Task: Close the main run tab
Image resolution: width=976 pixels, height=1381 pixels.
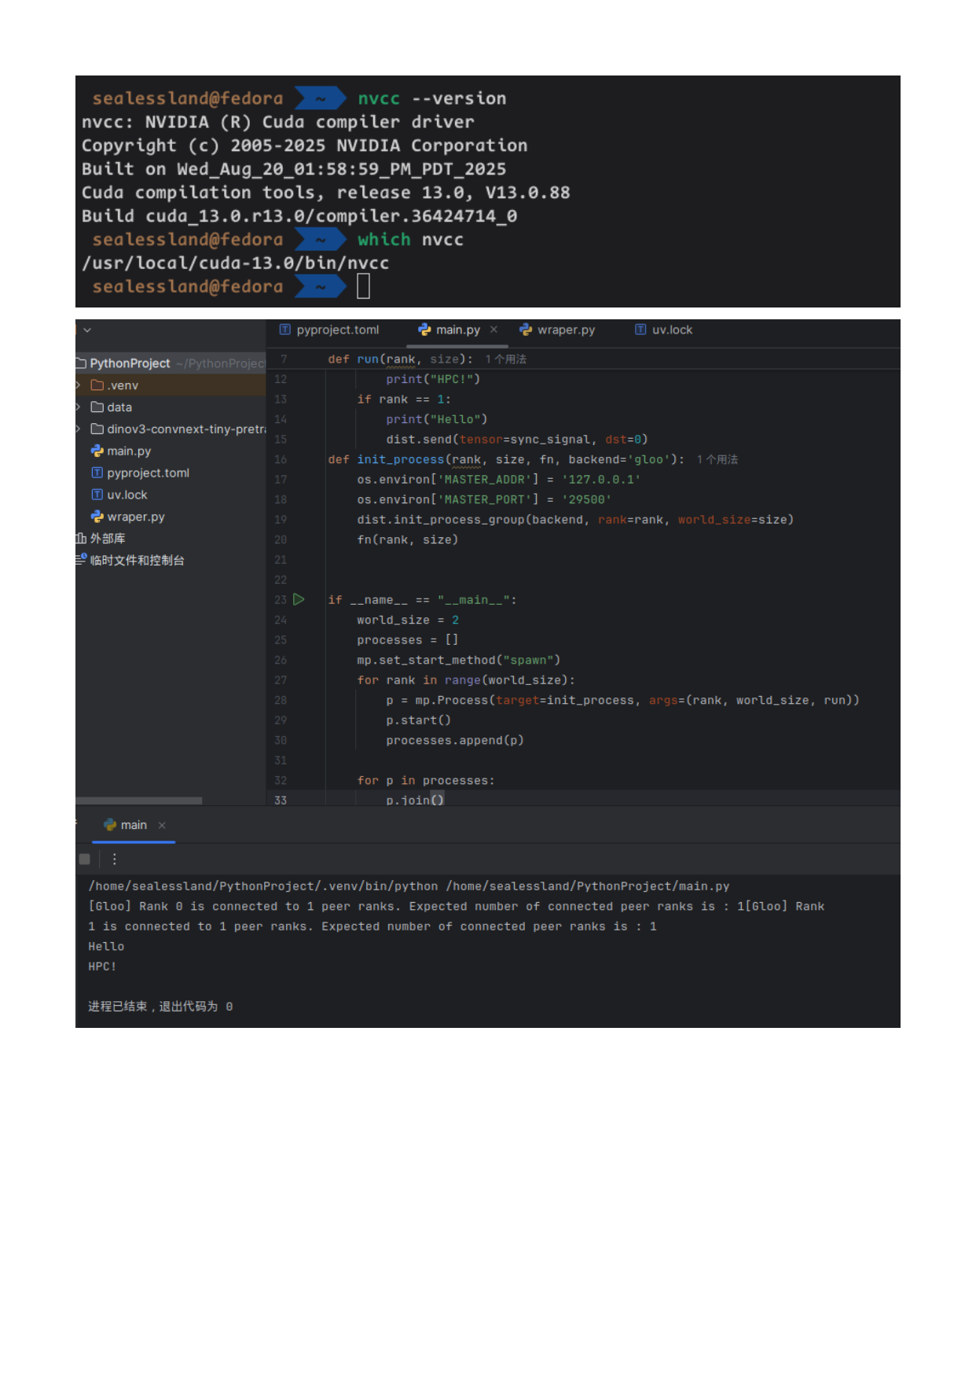Action: tap(162, 825)
